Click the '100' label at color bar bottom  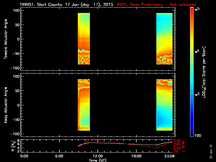click(x=198, y=136)
